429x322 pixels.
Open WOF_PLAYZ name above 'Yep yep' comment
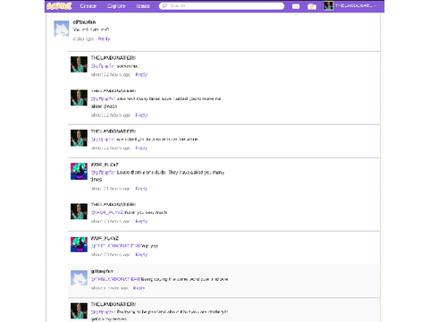105,238
